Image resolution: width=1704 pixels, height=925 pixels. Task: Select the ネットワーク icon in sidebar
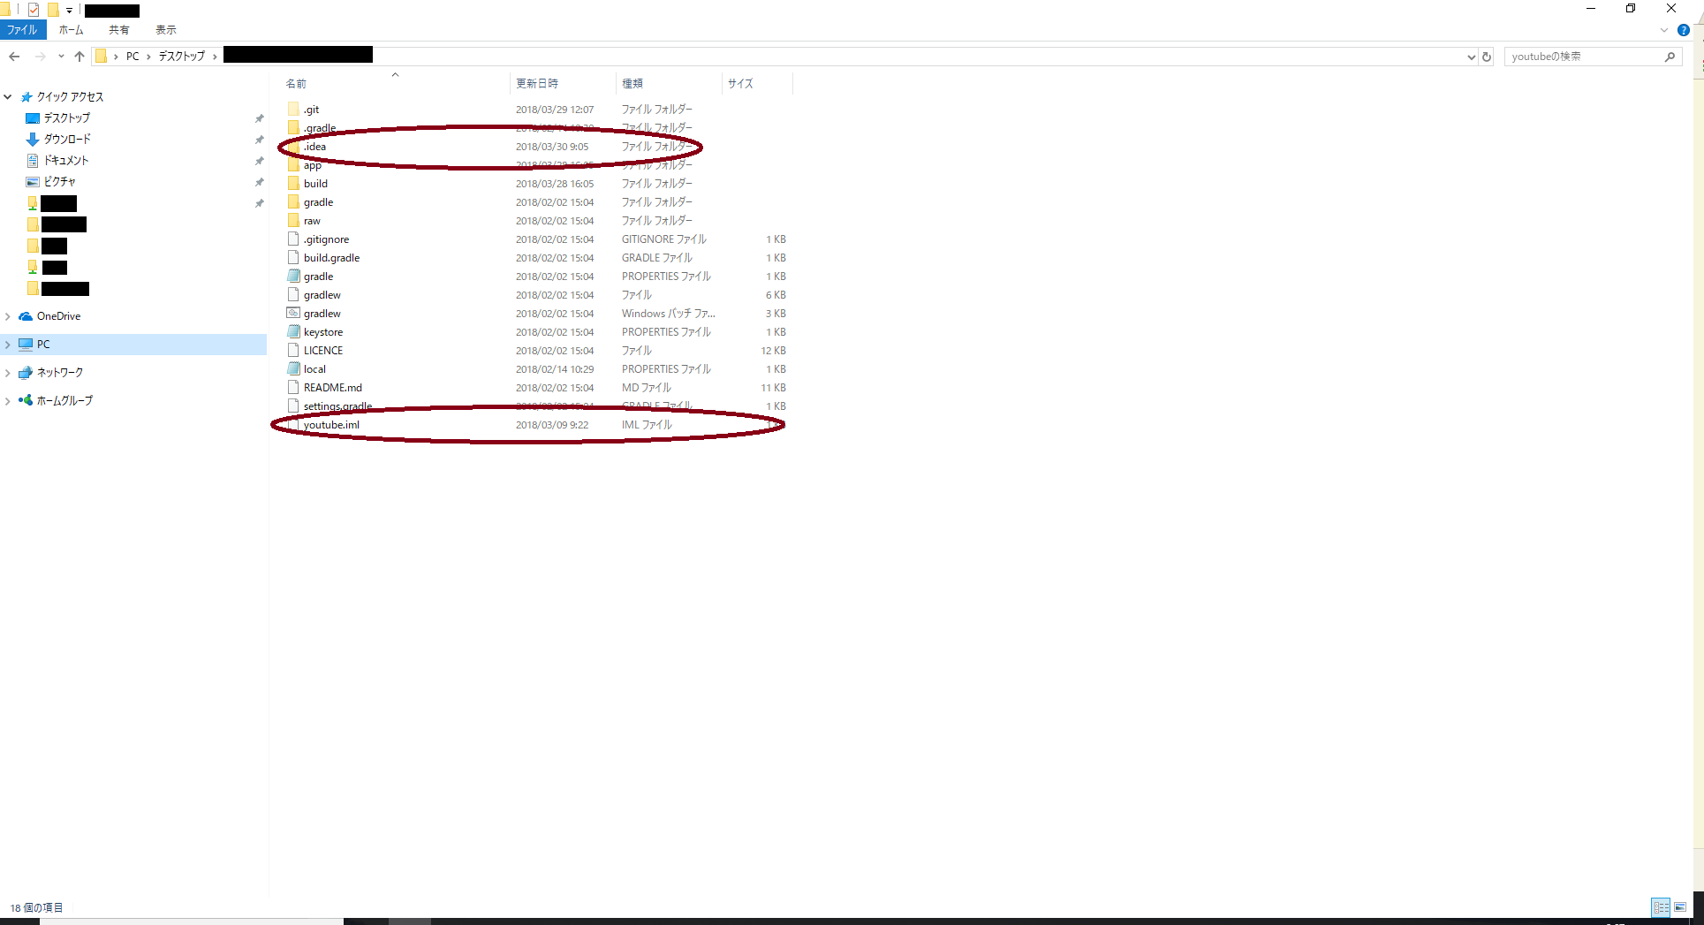pyautogui.click(x=26, y=373)
